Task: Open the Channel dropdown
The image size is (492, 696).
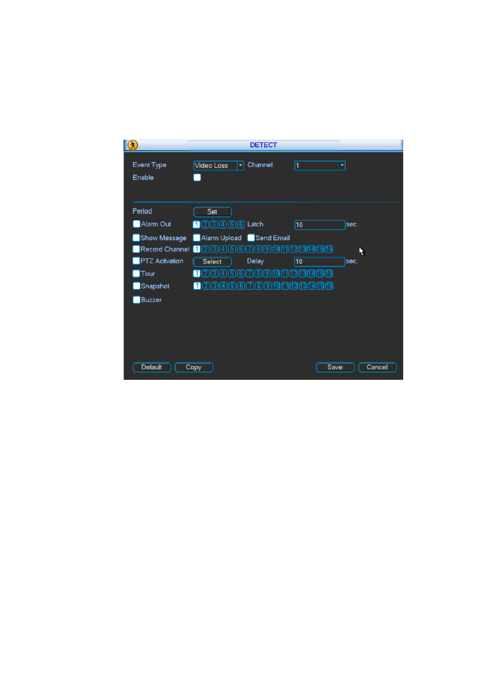Action: tap(320, 165)
